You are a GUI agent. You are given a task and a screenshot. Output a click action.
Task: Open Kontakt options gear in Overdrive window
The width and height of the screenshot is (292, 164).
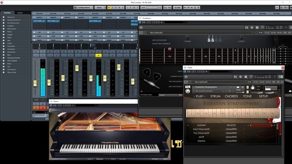(252, 27)
